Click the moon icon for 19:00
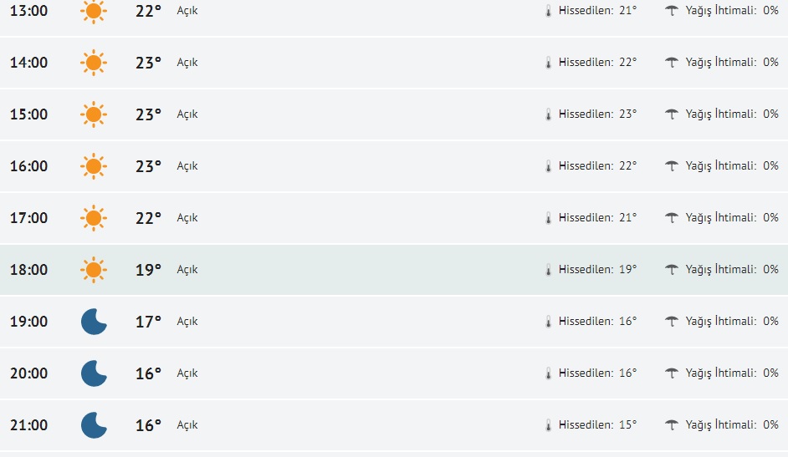The image size is (788, 457). 94,322
